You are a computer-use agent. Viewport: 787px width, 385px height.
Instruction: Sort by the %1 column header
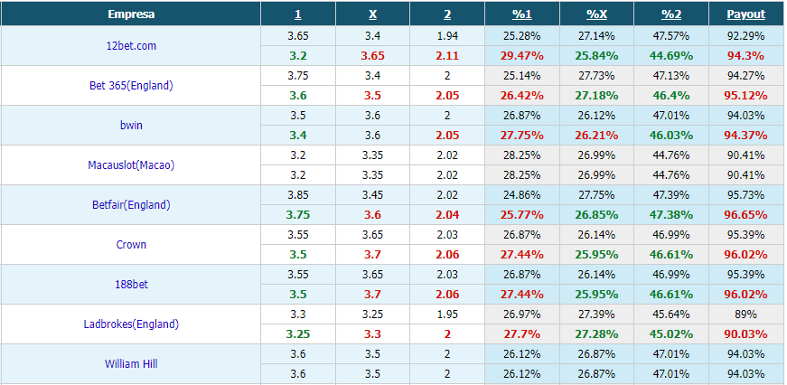(522, 14)
